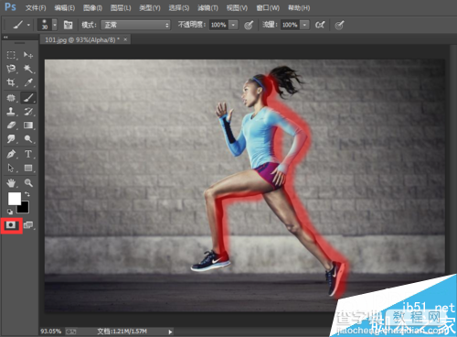Viewport: 457px width, 337px height.
Task: Open the foreground color picker
Action: tap(14, 198)
